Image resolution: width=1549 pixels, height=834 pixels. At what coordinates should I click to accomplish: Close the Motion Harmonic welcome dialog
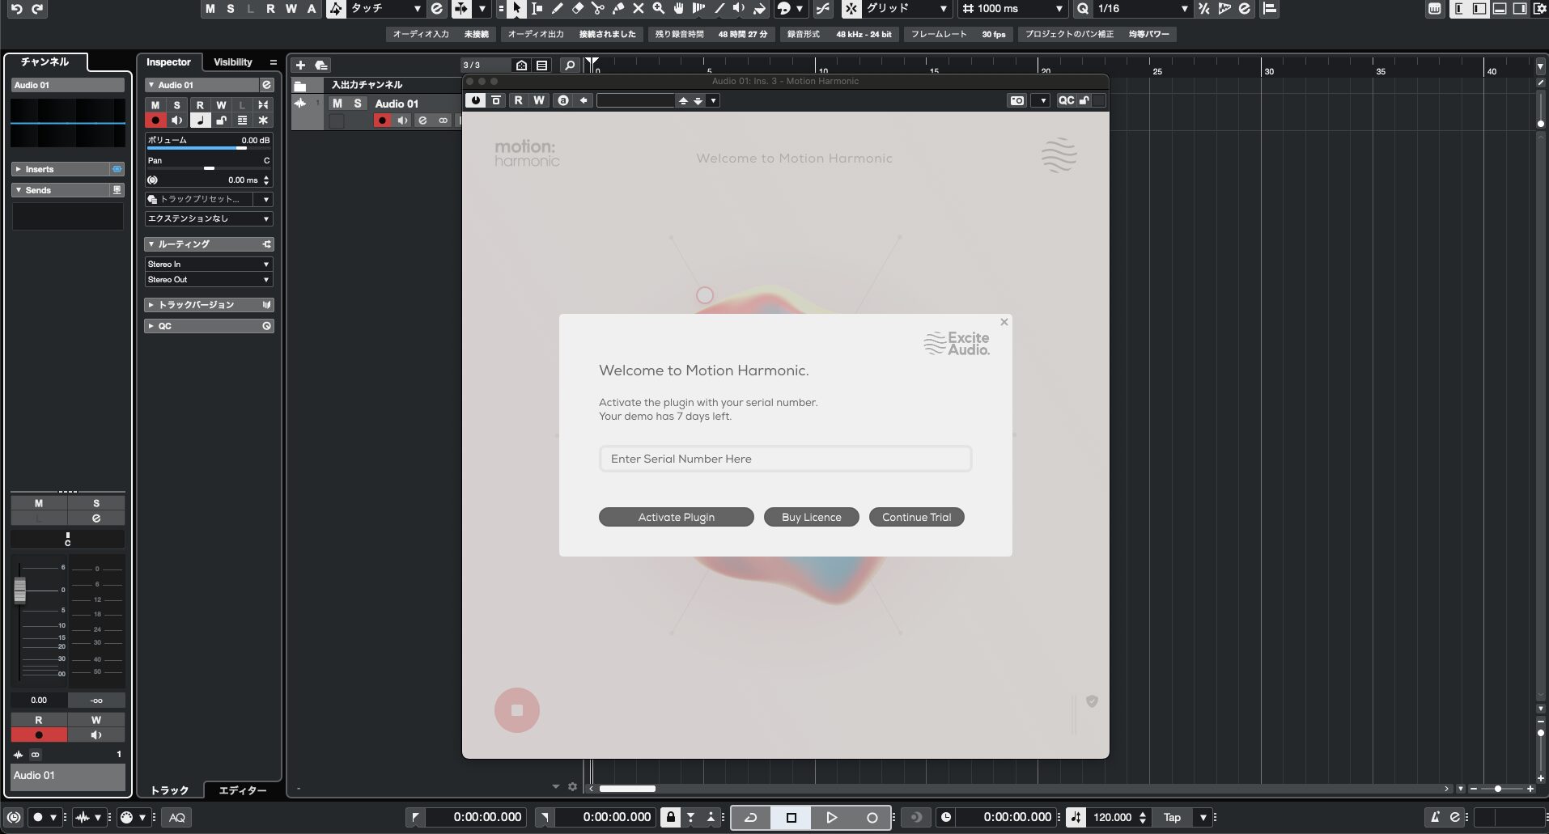click(1004, 322)
